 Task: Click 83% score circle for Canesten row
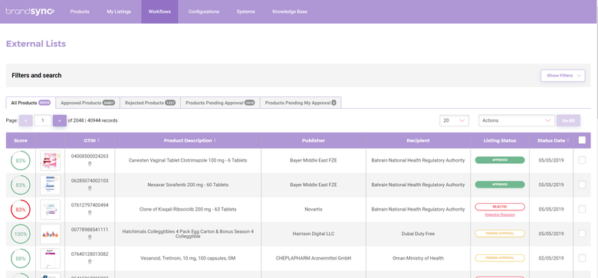pos(21,161)
